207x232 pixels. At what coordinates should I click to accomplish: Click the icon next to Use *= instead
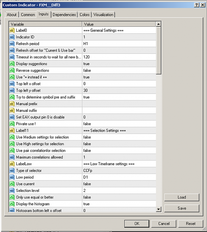click(12, 77)
